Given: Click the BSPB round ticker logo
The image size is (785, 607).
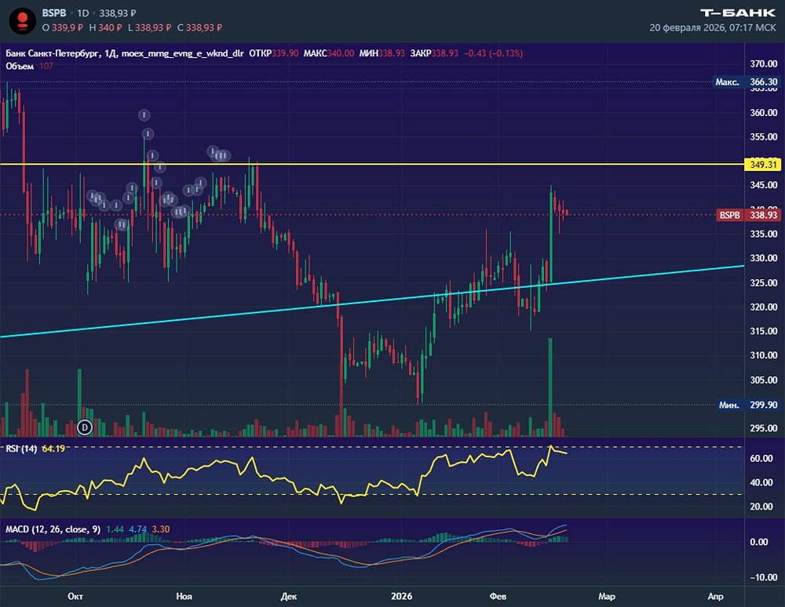Looking at the screenshot, I should pyautogui.click(x=23, y=20).
